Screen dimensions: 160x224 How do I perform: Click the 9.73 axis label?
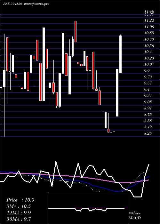148,77
